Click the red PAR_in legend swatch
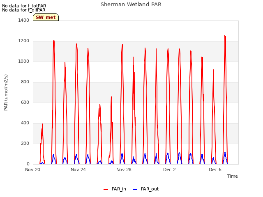This screenshot has width=263, height=197. pyautogui.click(x=106, y=190)
